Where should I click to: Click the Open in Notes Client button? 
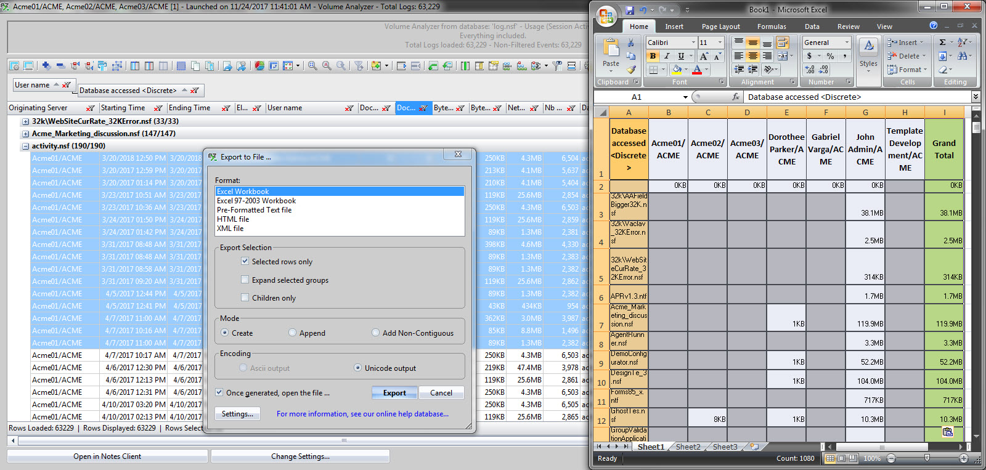pyautogui.click(x=107, y=456)
